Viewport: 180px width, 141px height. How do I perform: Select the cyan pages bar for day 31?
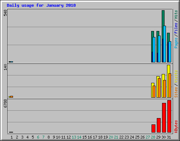[x=170, y=52]
